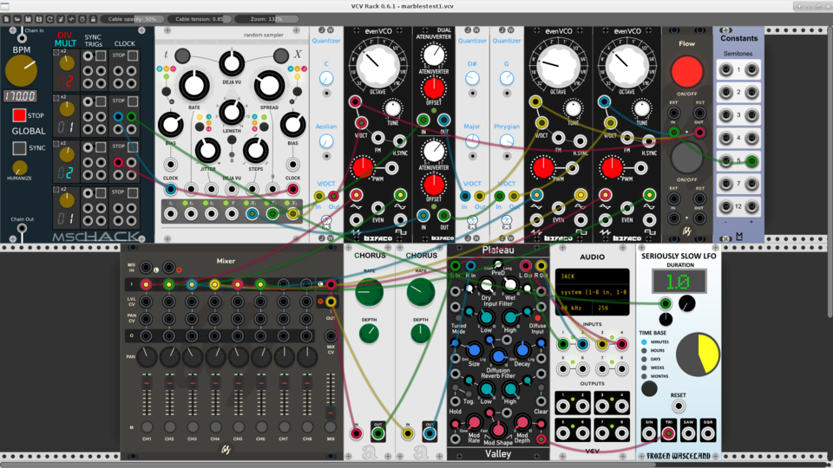Mute mixer channel CH1

click(147, 426)
